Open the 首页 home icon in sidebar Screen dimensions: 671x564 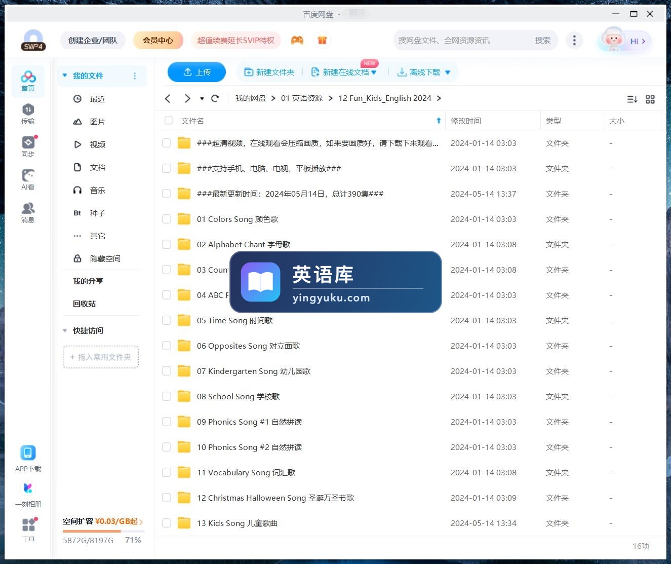[x=28, y=81]
